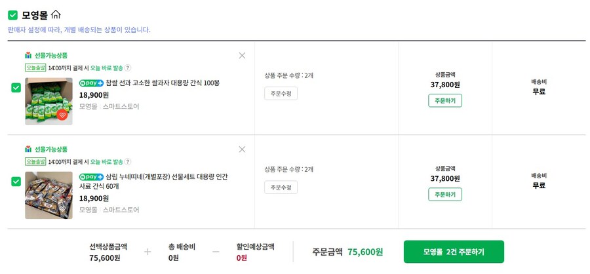
Task: Remove the 삼립 누네띠네 item from cart
Action: point(242,149)
